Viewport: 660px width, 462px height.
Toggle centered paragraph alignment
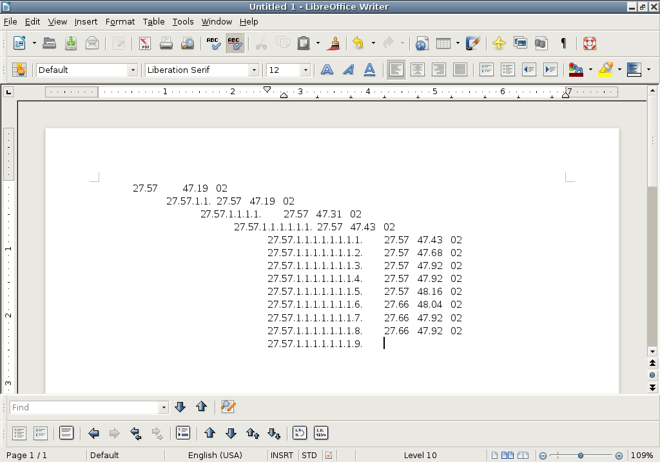[418, 70]
